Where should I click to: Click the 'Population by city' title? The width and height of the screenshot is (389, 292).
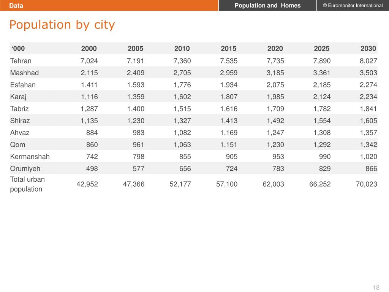(x=62, y=25)
